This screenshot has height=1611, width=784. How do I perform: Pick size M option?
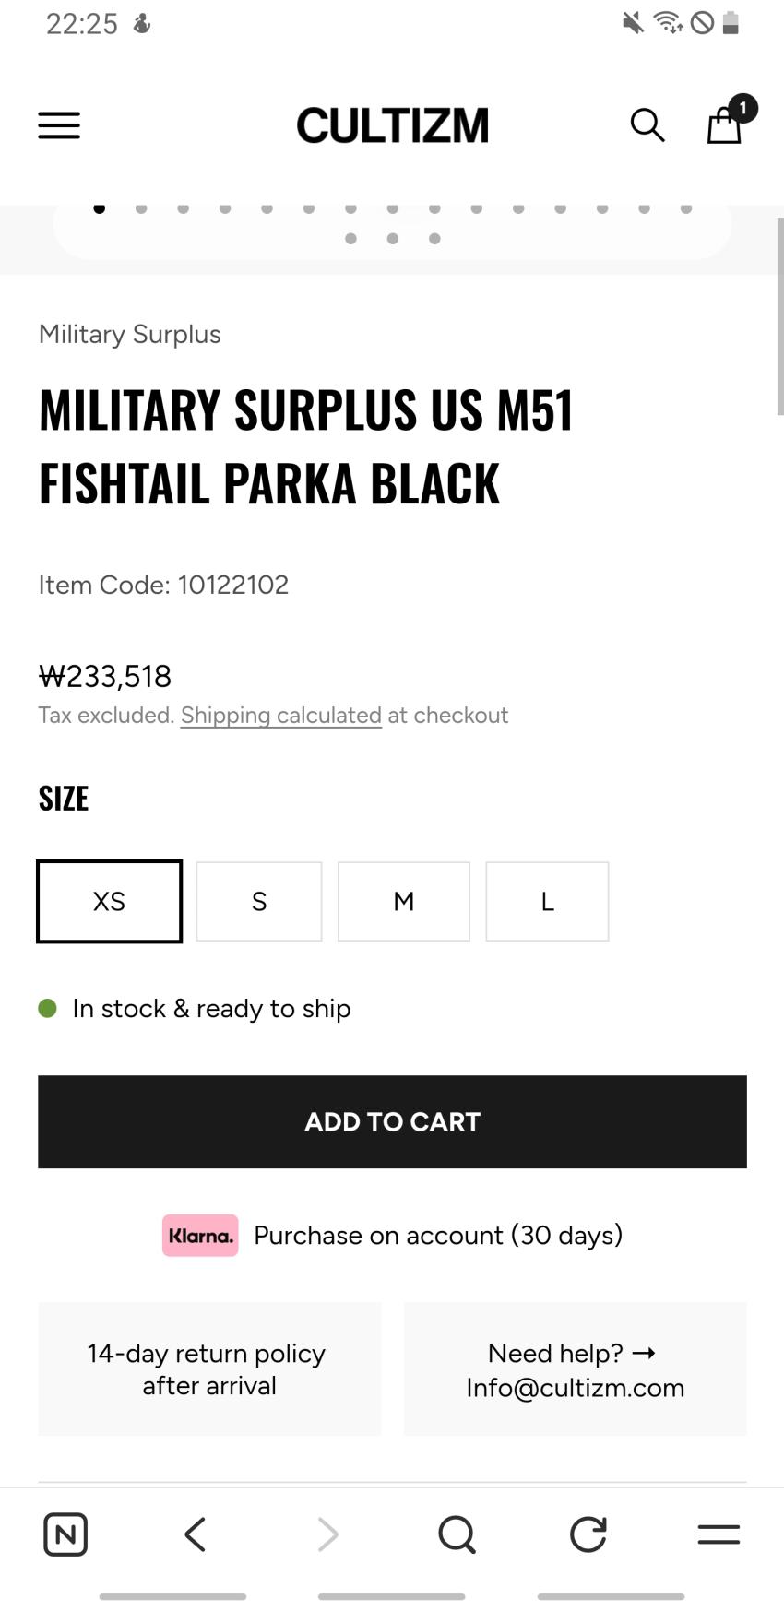pos(404,901)
